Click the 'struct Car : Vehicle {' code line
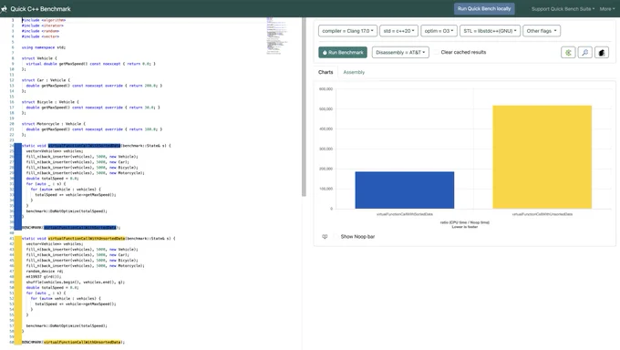 tap(46, 80)
